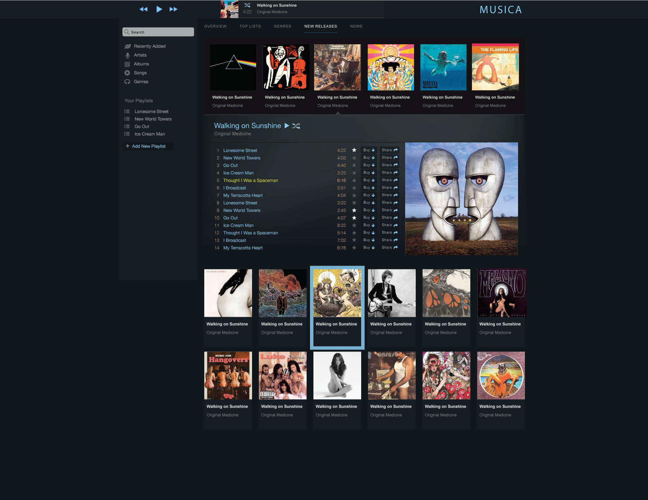648x500 pixels.
Task: Favorite track 5 Thought I Was a Spaceman star
Action: pyautogui.click(x=354, y=180)
